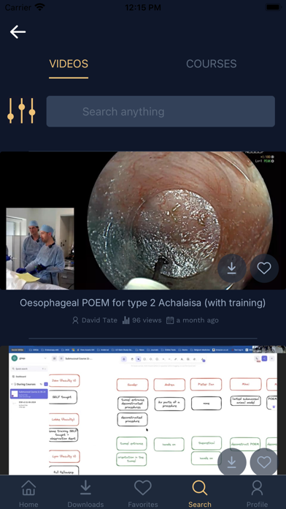Tap the back arrow icon
Viewport: 286px width, 509px height.
[18, 32]
